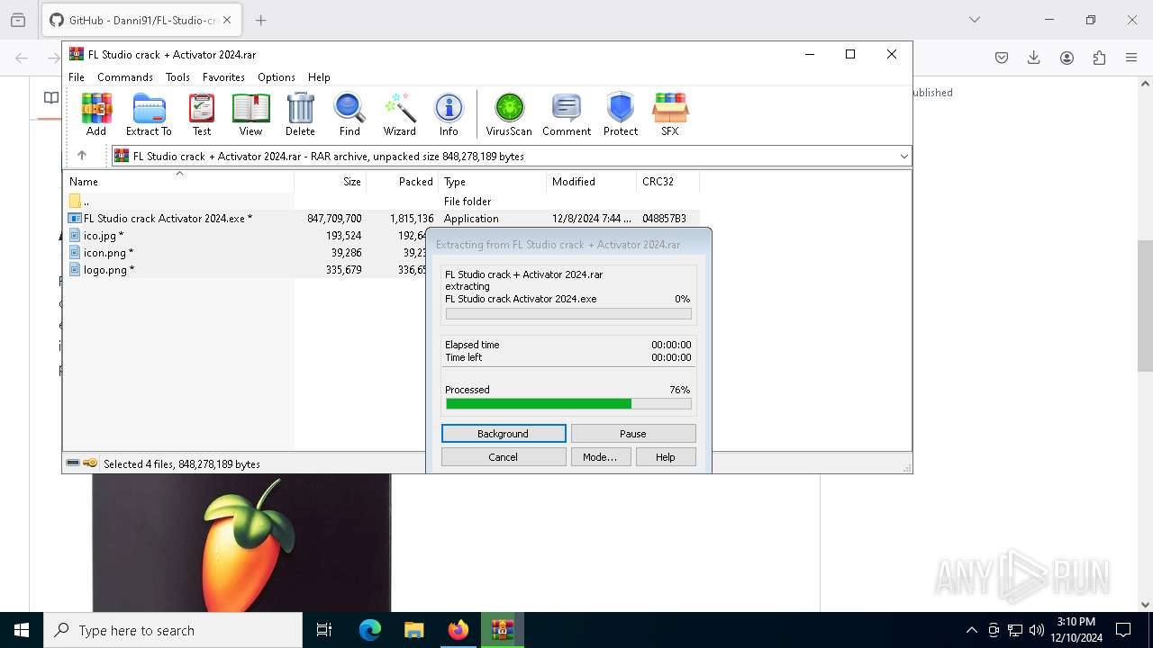Image resolution: width=1153 pixels, height=648 pixels.
Task: Expand the archive path dropdown
Action: (903, 157)
